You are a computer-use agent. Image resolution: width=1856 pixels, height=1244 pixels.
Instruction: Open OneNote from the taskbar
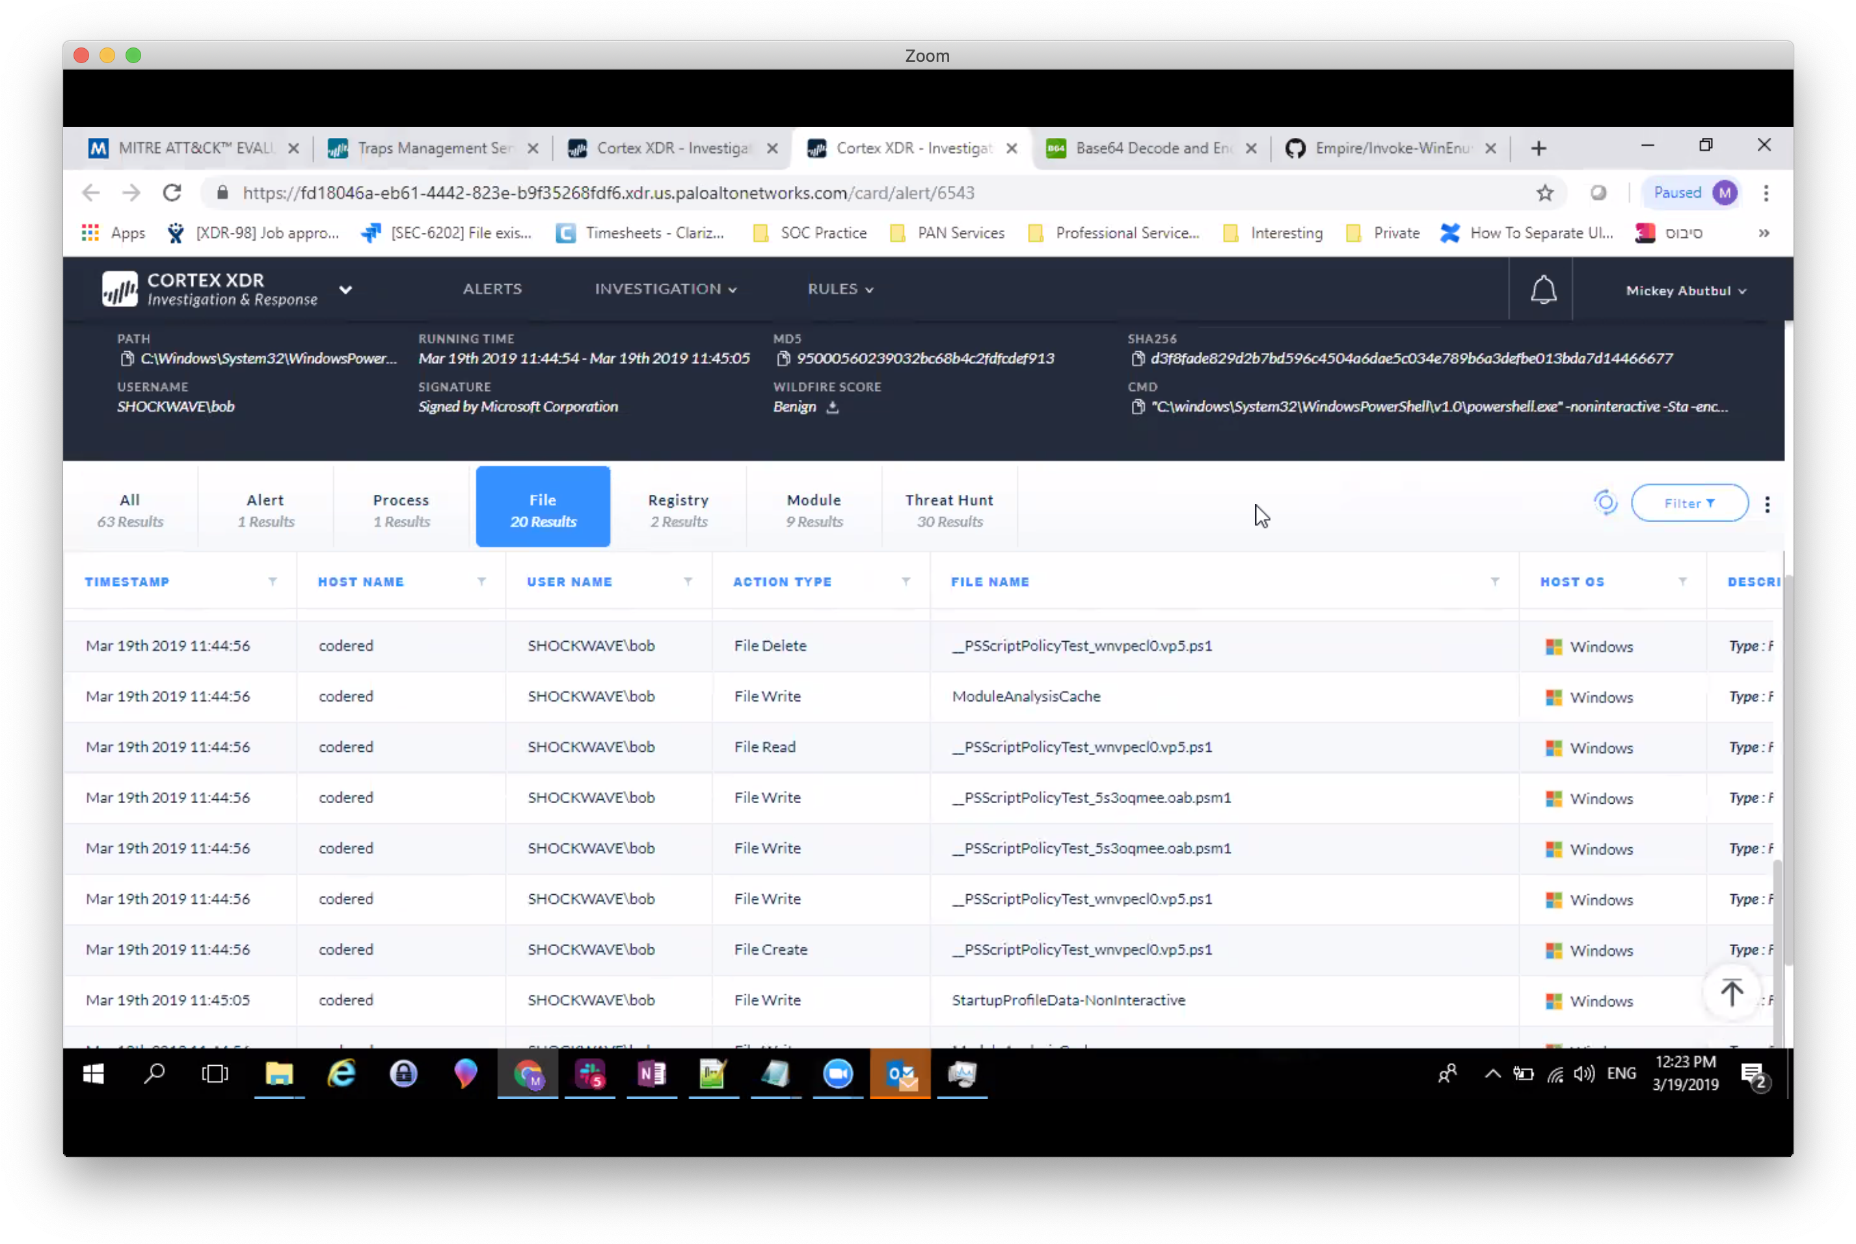[x=652, y=1074]
